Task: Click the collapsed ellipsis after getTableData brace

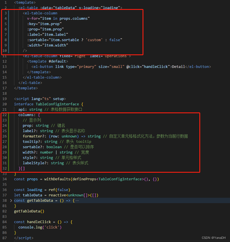Action: (77, 201)
